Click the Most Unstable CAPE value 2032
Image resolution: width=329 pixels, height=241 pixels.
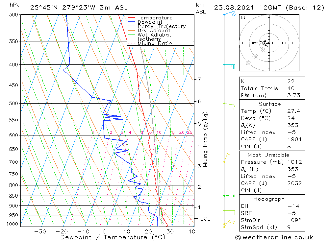(x=294, y=183)
